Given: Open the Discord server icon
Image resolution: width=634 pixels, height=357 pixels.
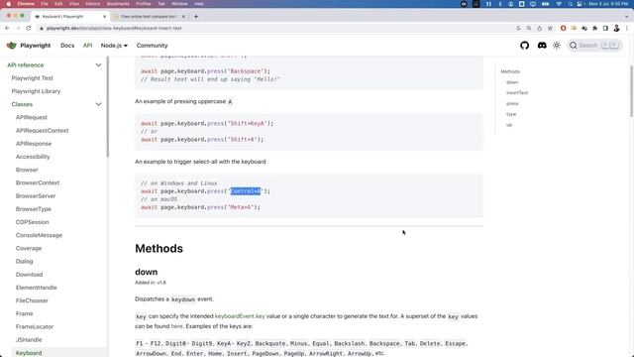Looking at the screenshot, I should point(542,46).
